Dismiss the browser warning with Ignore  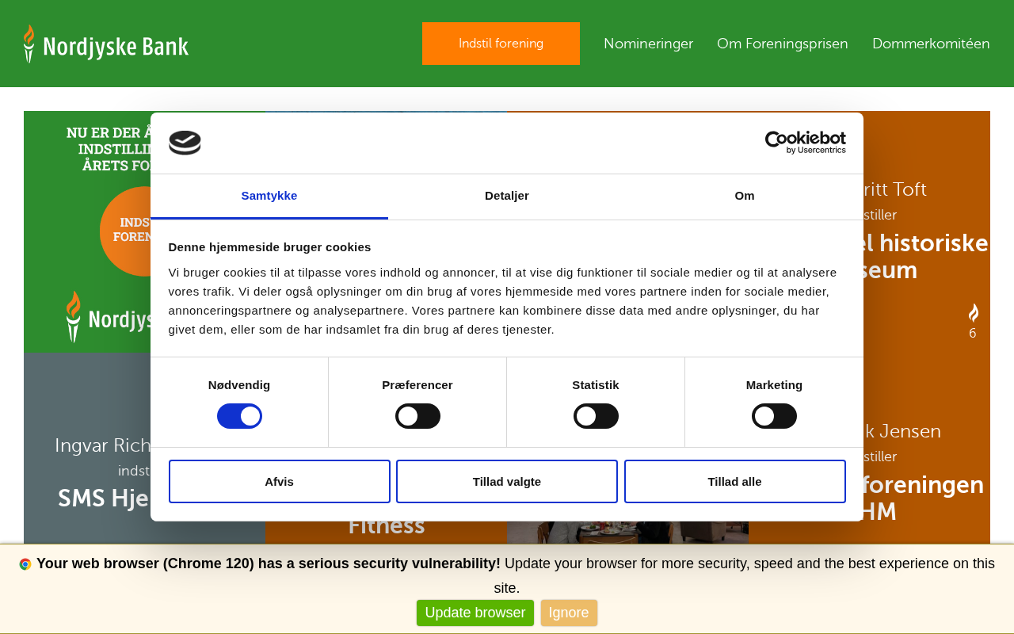coord(569,613)
